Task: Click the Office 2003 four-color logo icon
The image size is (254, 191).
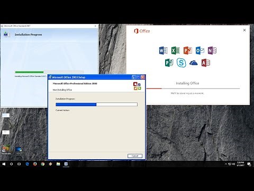Action: point(137,86)
